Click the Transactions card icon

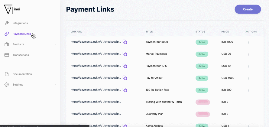coord(7,55)
